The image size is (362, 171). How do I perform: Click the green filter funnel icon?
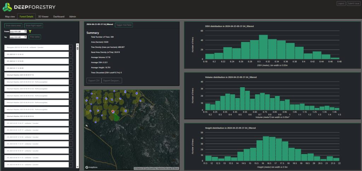[x=30, y=31]
